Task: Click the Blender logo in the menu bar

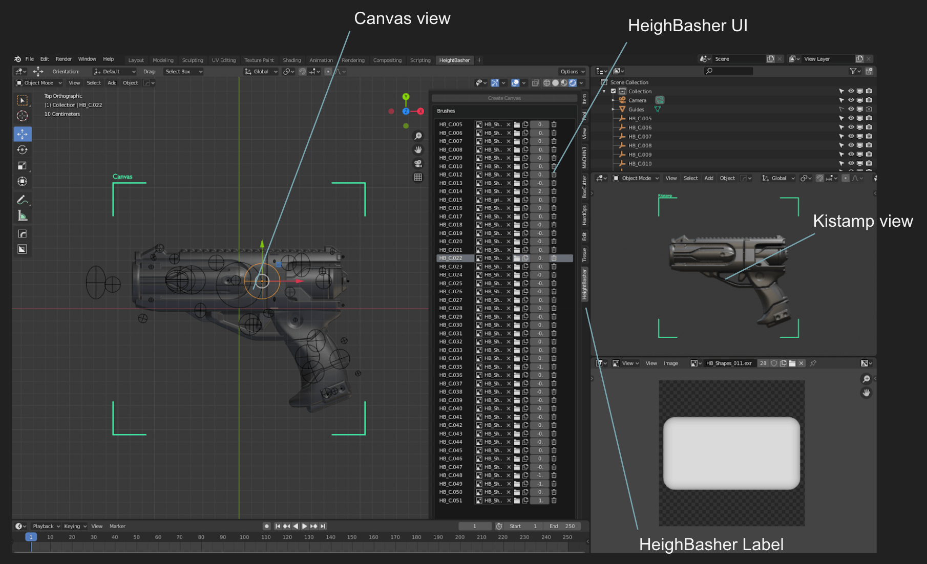Action: 17,59
